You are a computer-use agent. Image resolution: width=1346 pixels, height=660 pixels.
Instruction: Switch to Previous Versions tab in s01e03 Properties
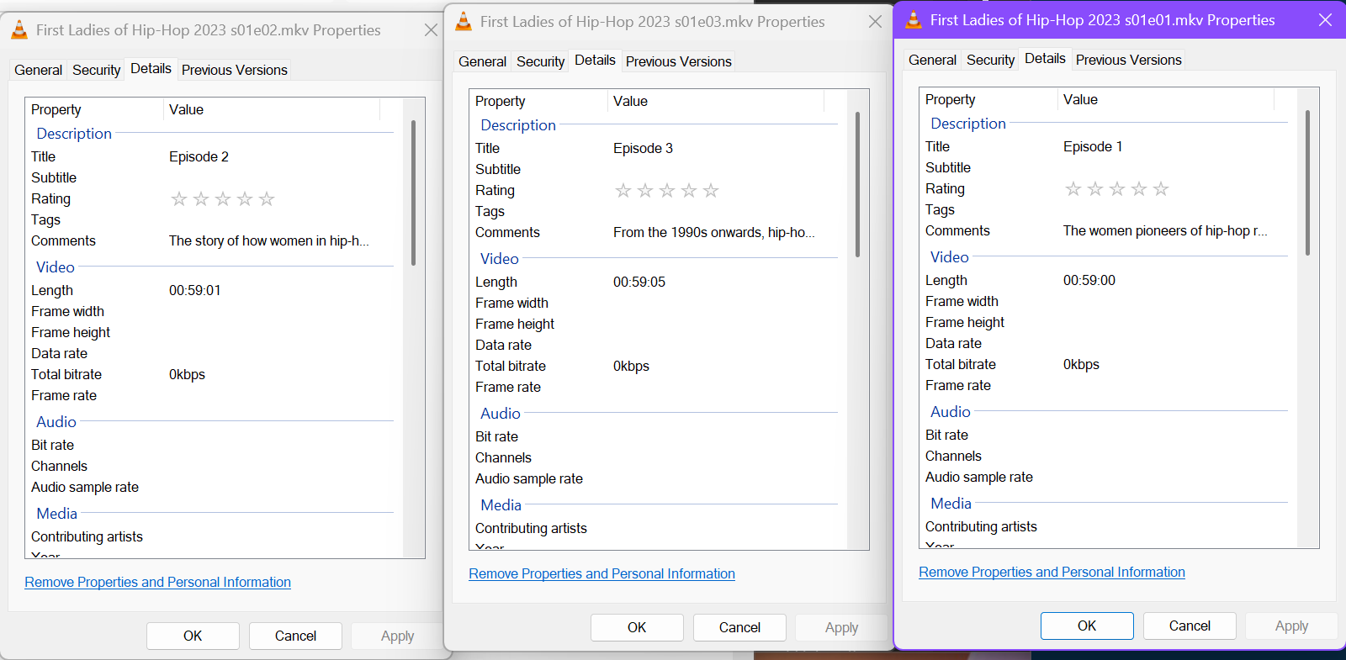click(x=678, y=62)
